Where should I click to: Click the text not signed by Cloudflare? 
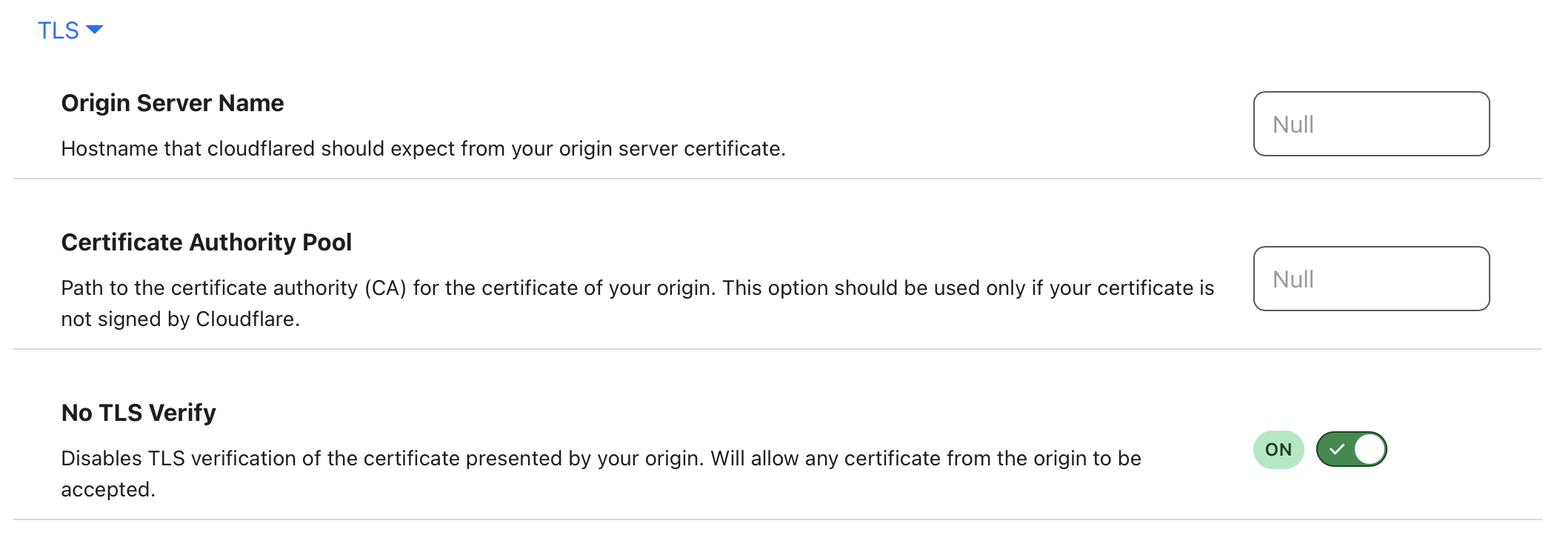[180, 319]
